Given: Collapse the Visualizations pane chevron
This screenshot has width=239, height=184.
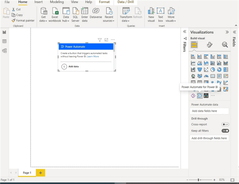Looking at the screenshot, I should pyautogui.click(x=227, y=32).
